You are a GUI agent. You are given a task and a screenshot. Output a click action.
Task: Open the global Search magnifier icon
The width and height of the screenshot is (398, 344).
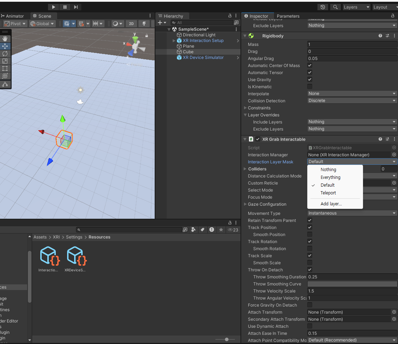click(335, 7)
